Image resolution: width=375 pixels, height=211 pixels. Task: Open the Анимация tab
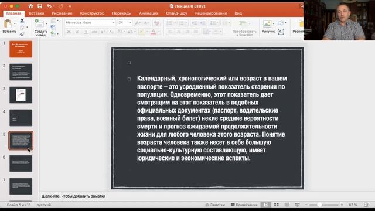click(x=148, y=13)
